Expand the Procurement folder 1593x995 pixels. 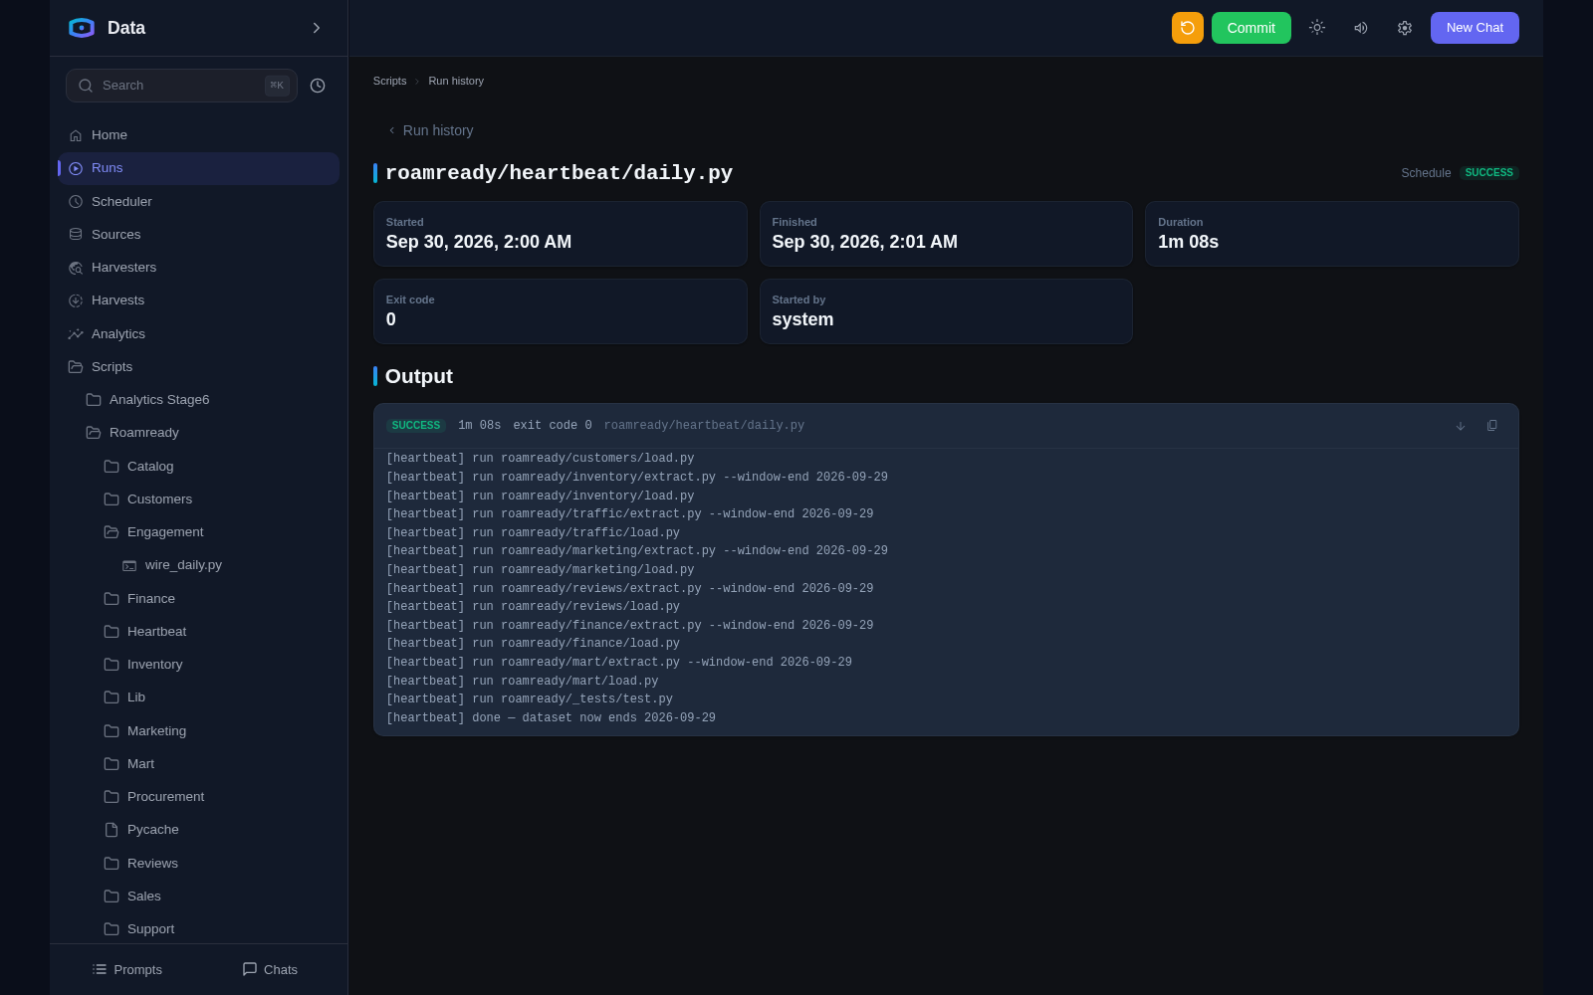tap(216, 797)
